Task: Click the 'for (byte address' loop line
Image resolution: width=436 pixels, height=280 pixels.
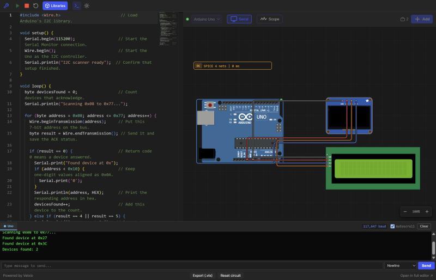Action: [x=90, y=115]
